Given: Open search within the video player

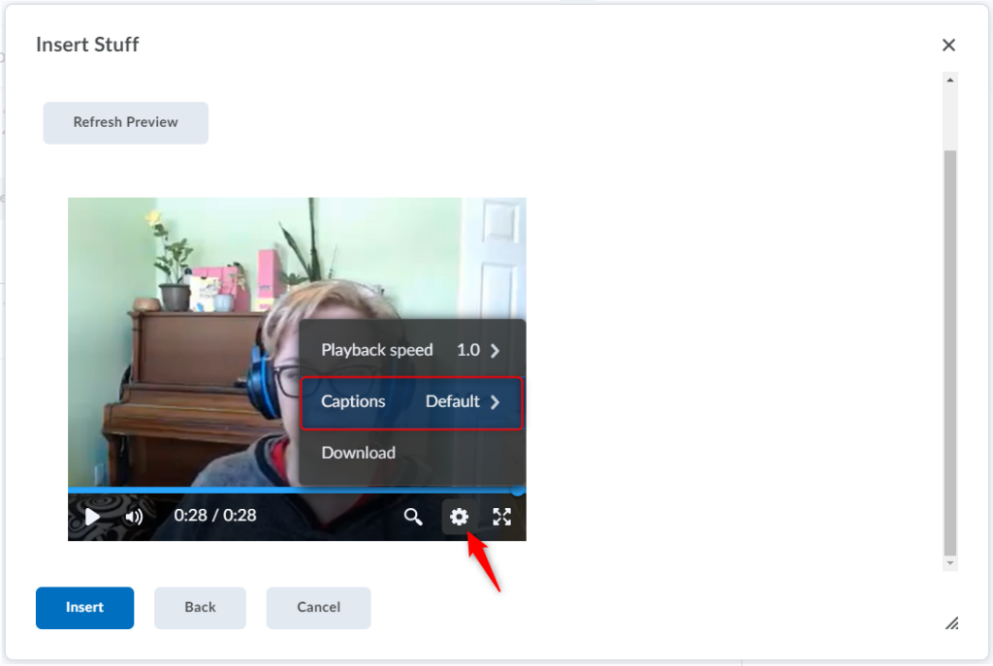Looking at the screenshot, I should (413, 517).
